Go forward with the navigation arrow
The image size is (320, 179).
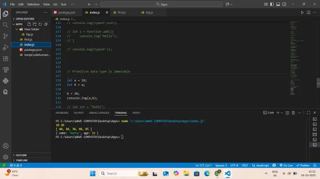pos(96,4)
